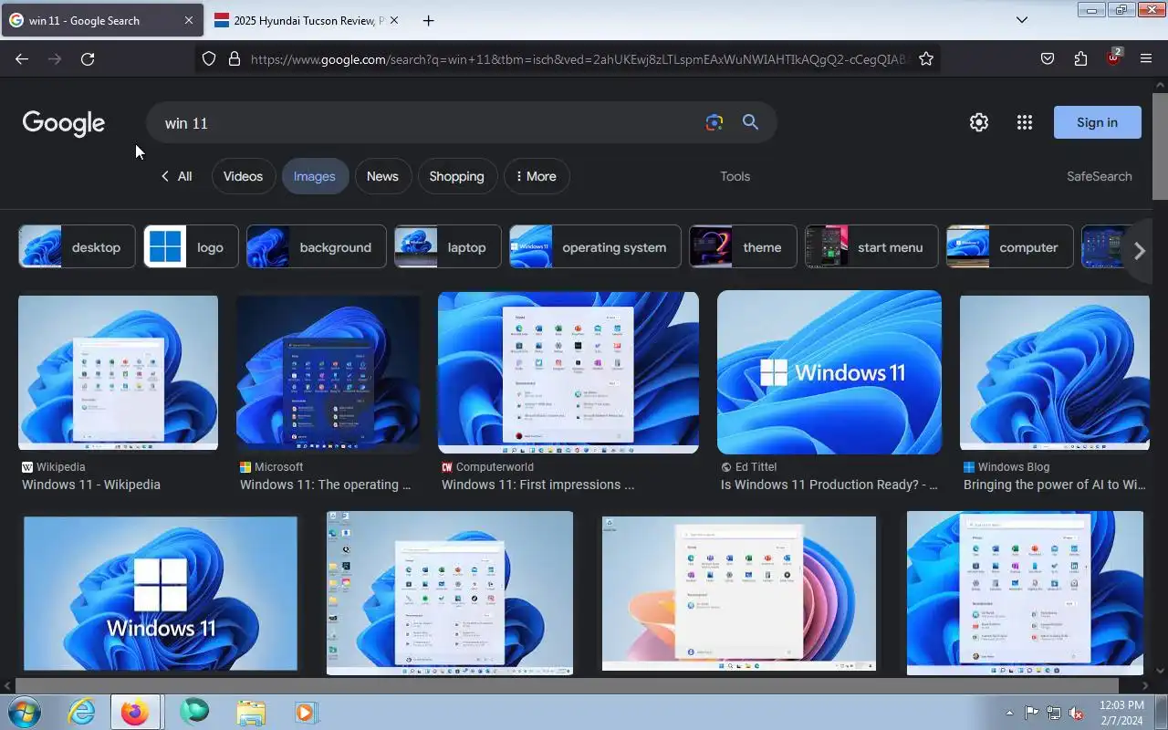
Task: Open the File Explorer folder icon
Action: tap(250, 712)
